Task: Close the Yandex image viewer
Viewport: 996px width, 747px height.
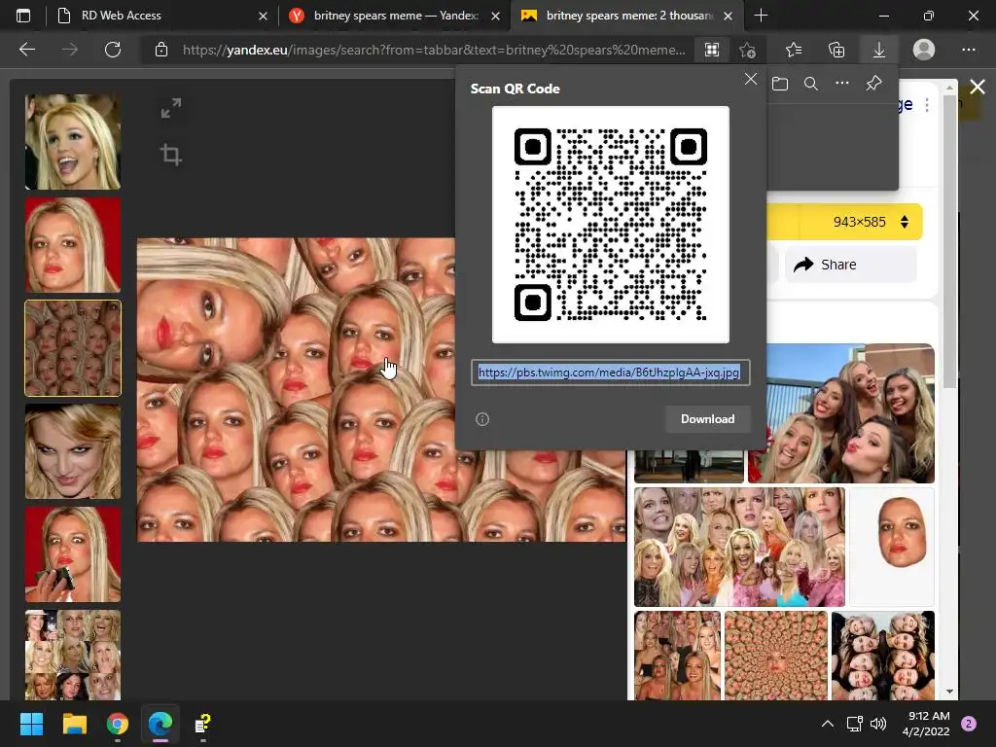Action: coord(977,87)
